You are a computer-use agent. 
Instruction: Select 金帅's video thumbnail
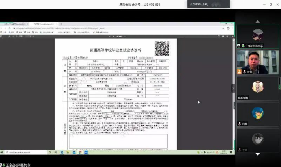(257, 62)
